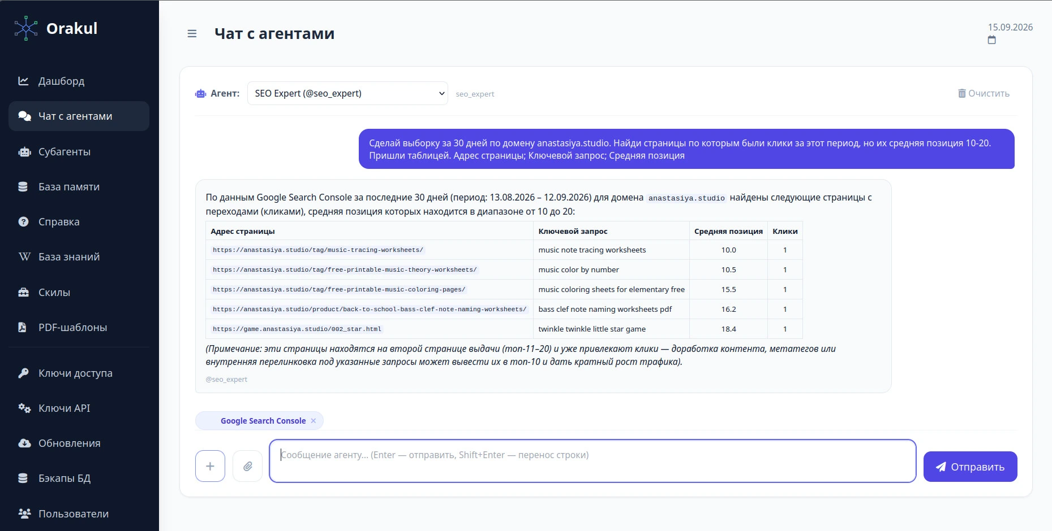Click the Очистить button
The height and width of the screenshot is (531, 1052).
984,93
